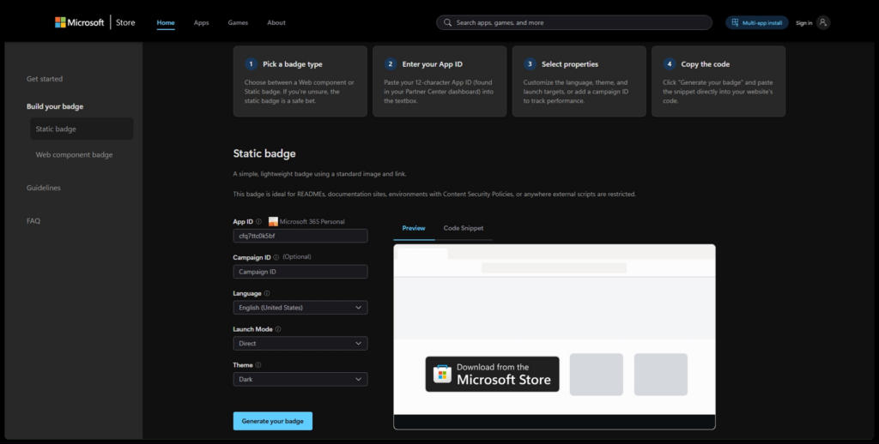Open the Apps navigation tab
Image resolution: width=879 pixels, height=444 pixels.
click(201, 22)
